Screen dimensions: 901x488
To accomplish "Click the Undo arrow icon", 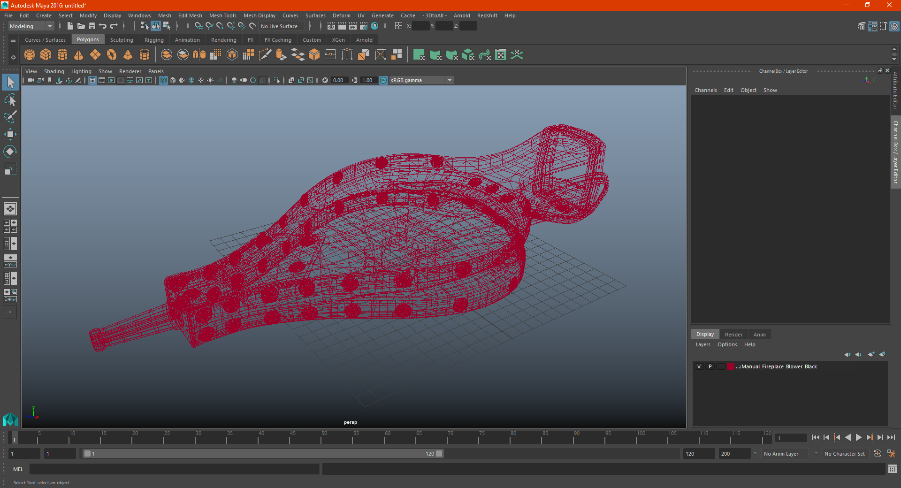I will pos(103,26).
